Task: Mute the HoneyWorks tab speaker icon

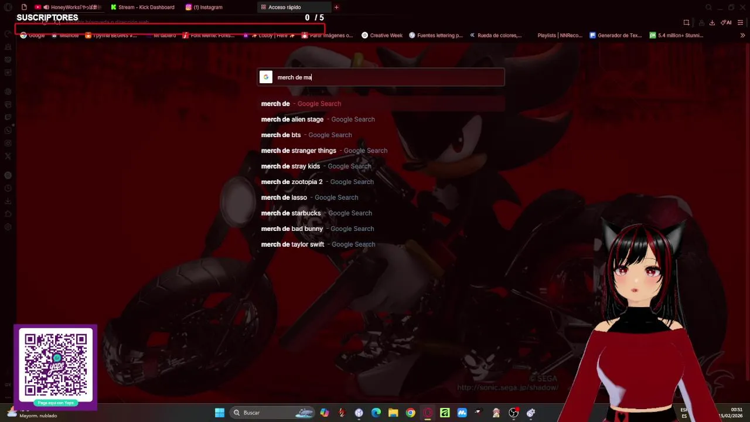Action: pos(46,7)
